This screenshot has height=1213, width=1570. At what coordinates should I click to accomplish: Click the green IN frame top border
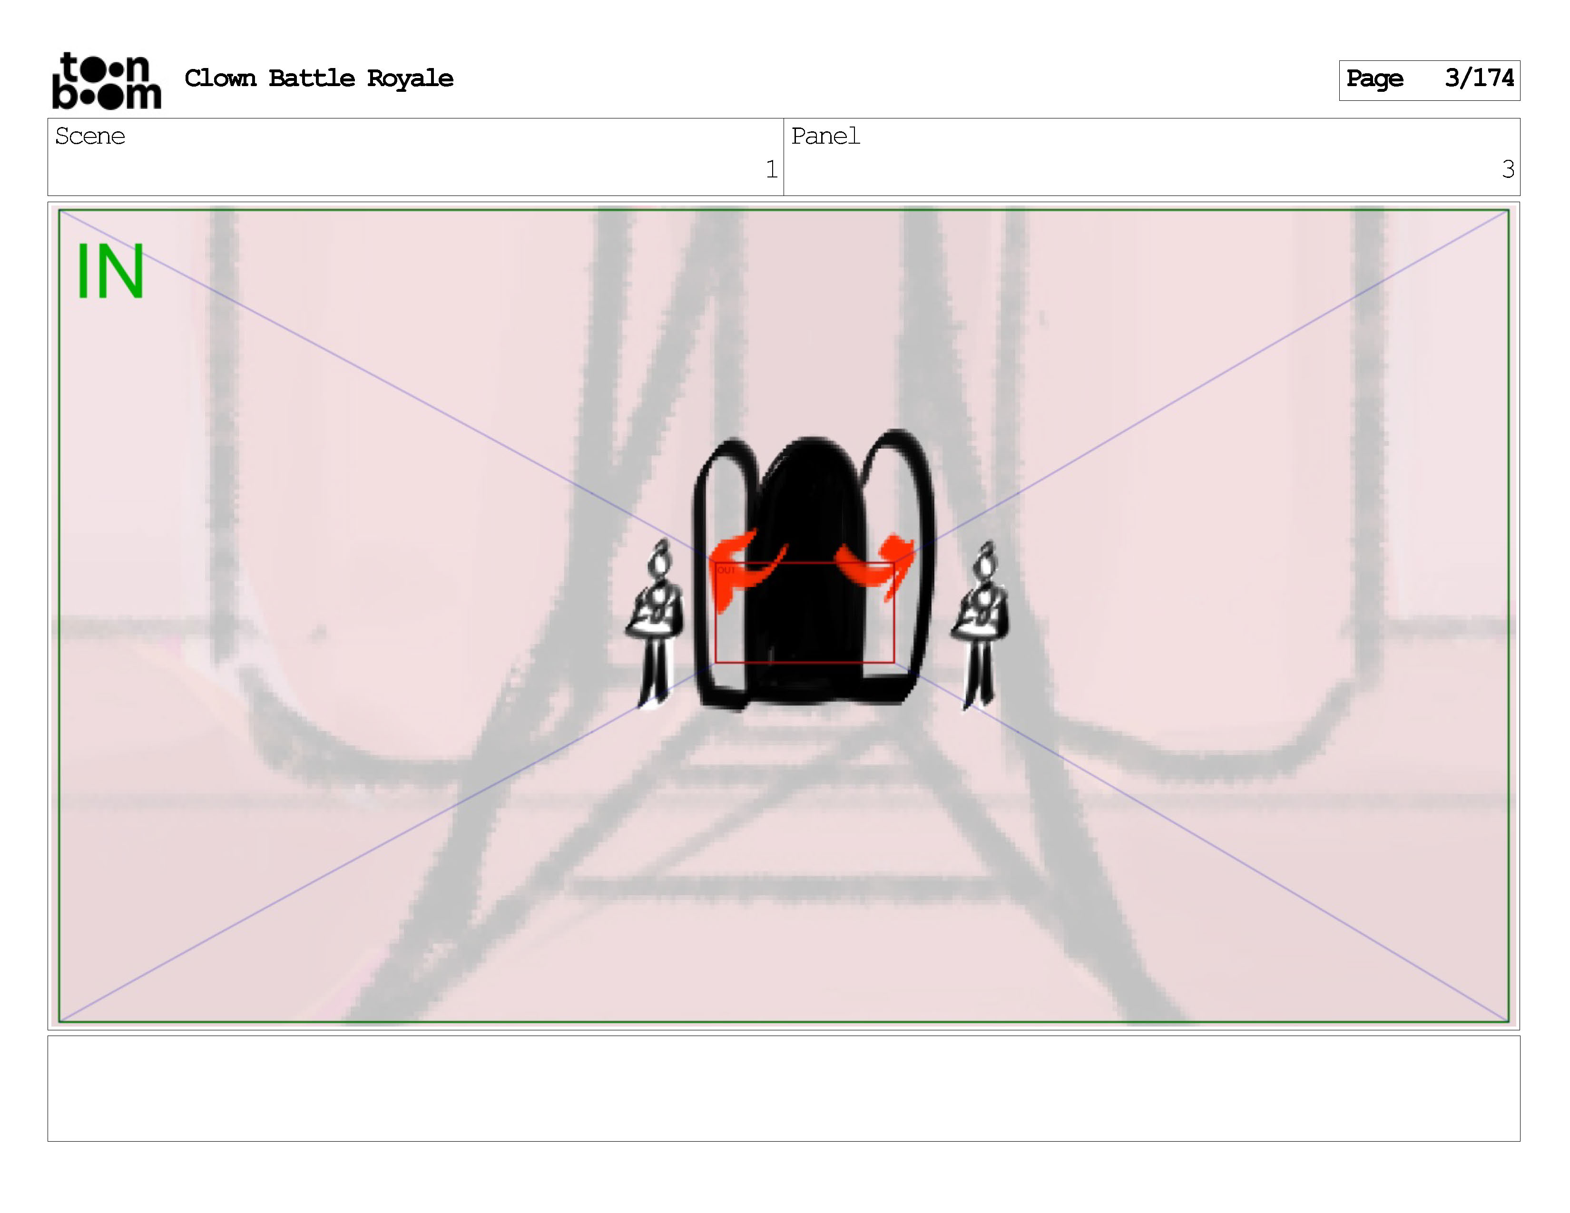click(784, 210)
